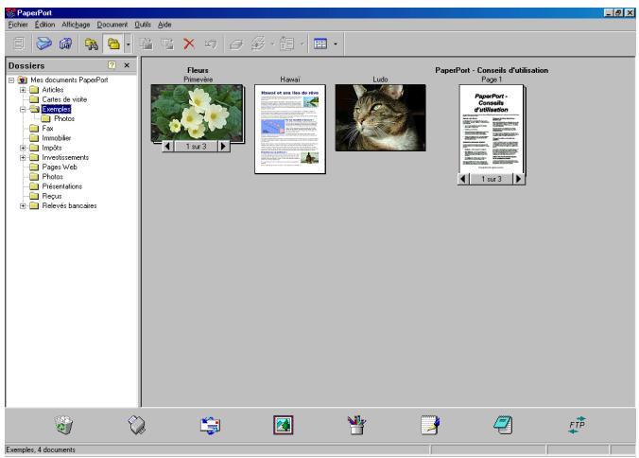
Task: Click the red X delete icon
Action: point(189,44)
